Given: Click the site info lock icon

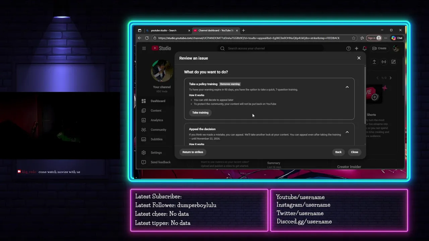Looking at the screenshot, I should pos(155,38).
